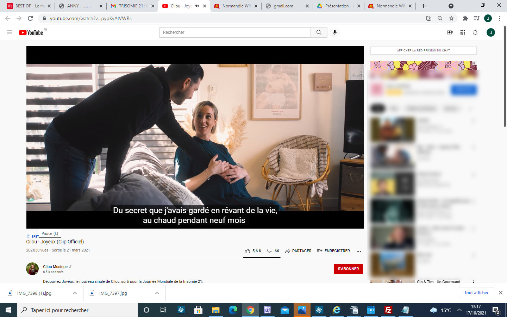Screen dimensions: 507x317
Task: Click the page vertical scrollbar
Action: (x=505, y=76)
